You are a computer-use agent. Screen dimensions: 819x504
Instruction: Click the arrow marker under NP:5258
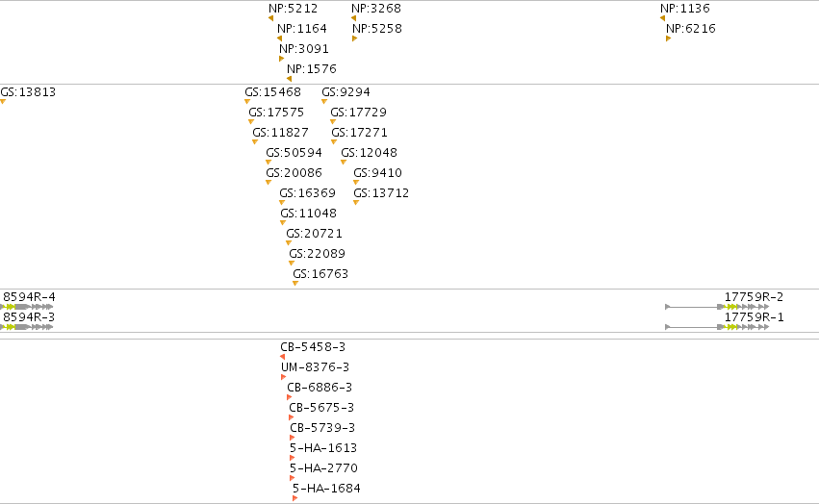point(355,38)
